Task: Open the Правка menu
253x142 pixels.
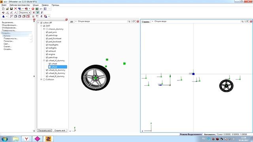Action: coord(45,5)
